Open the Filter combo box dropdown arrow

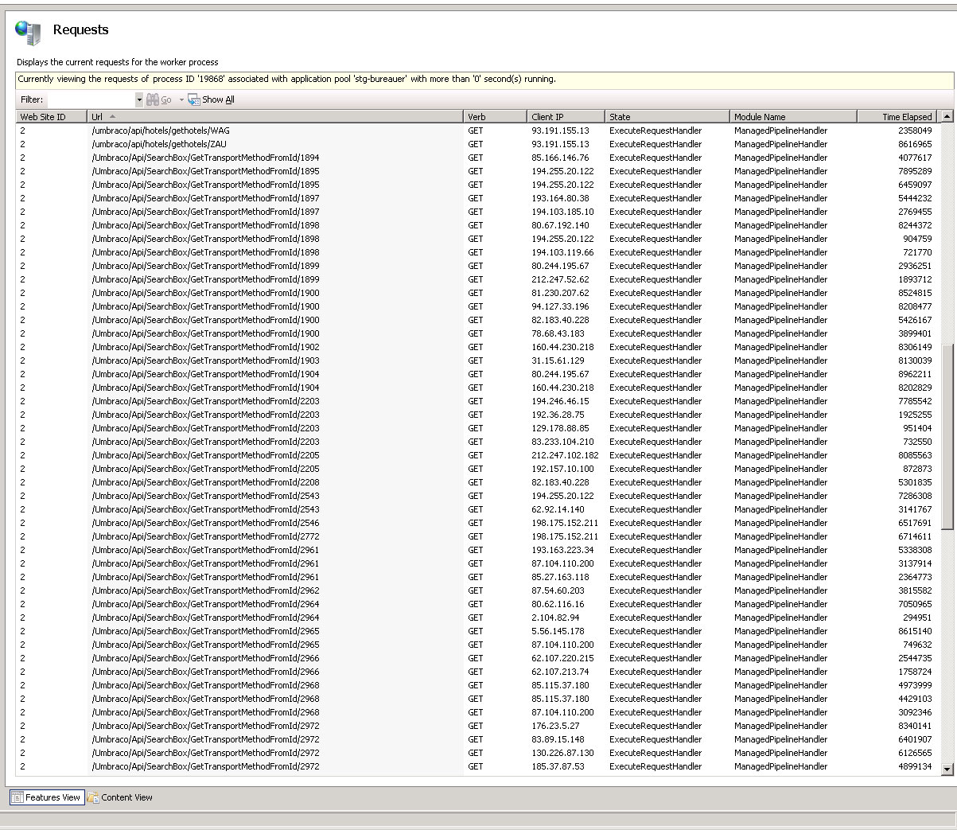coord(139,99)
